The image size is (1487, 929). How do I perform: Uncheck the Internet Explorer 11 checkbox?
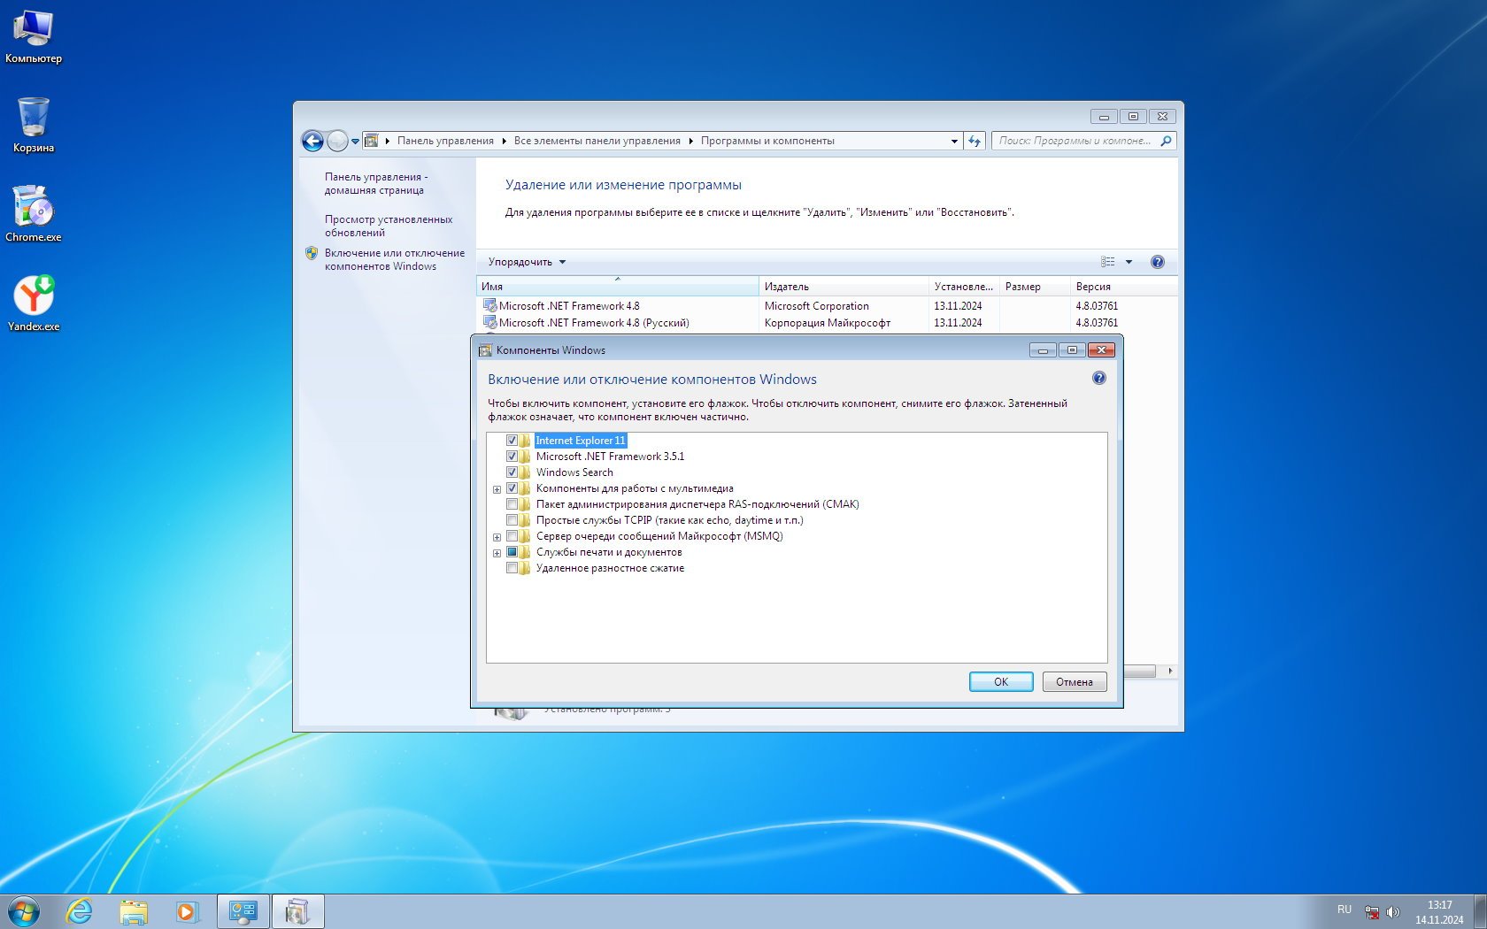click(x=512, y=441)
